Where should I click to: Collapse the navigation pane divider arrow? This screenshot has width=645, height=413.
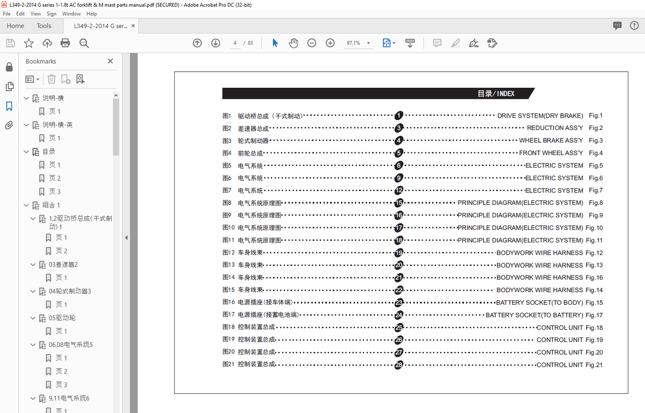point(126,238)
